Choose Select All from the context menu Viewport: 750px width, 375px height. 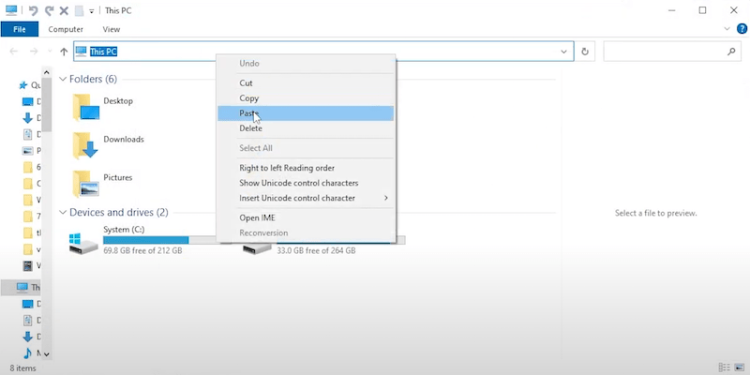click(306, 148)
